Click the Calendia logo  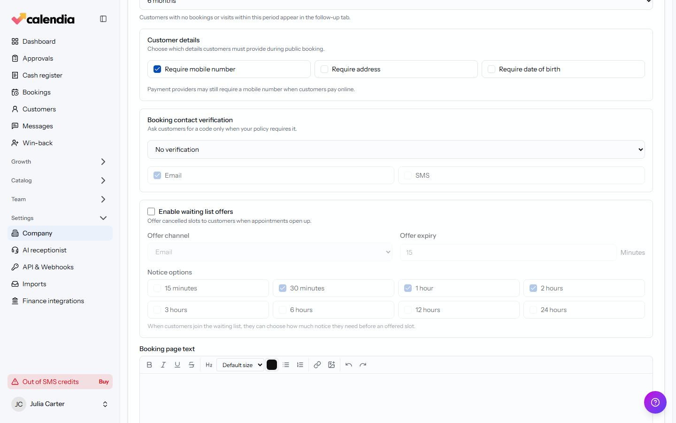point(43,19)
